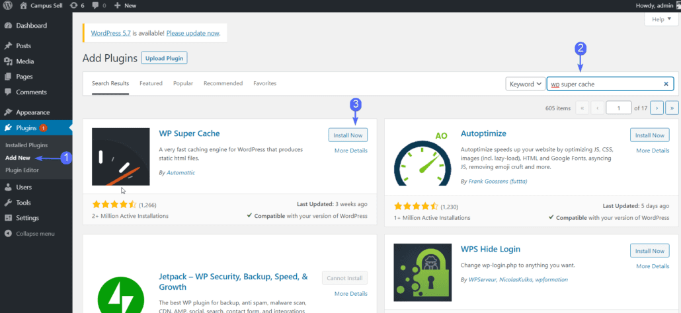
Task: Open the Automattic author link
Action: 181,172
